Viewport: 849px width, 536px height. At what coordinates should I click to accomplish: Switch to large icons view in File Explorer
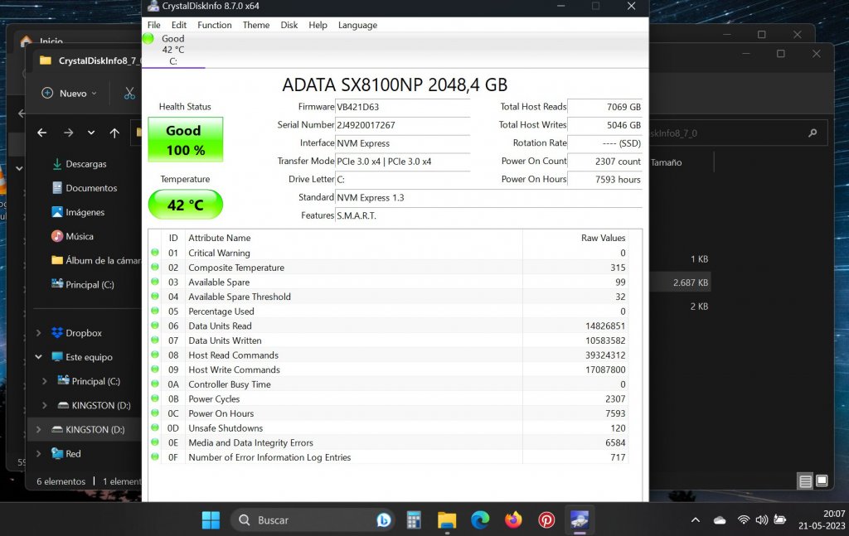(822, 480)
